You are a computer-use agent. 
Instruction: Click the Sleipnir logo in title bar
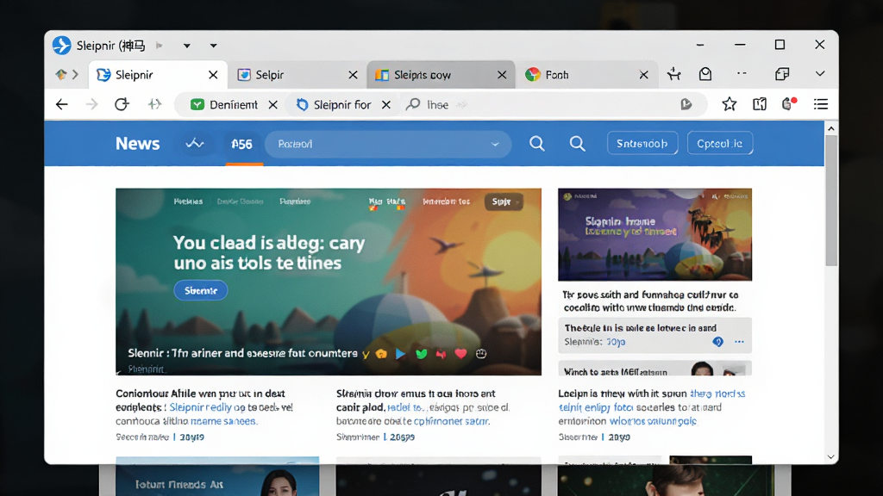click(x=61, y=45)
